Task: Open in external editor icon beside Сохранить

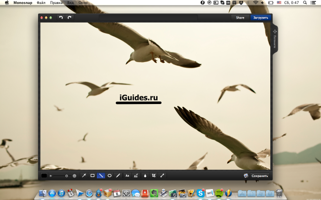Action: [246, 175]
